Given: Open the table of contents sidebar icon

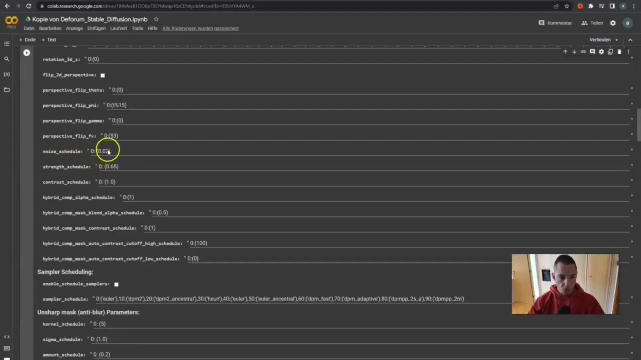Looking at the screenshot, I should [7, 44].
